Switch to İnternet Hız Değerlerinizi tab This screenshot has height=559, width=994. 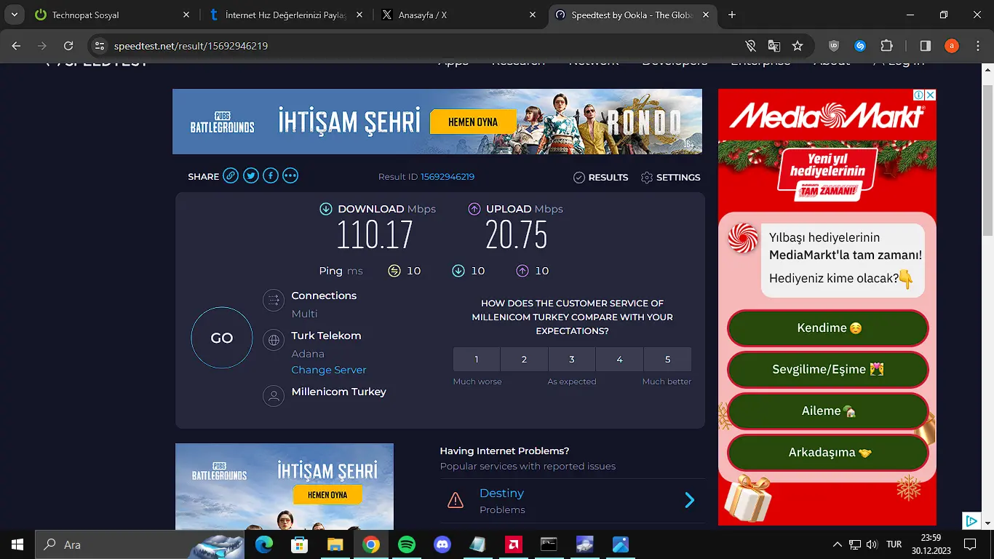click(285, 15)
